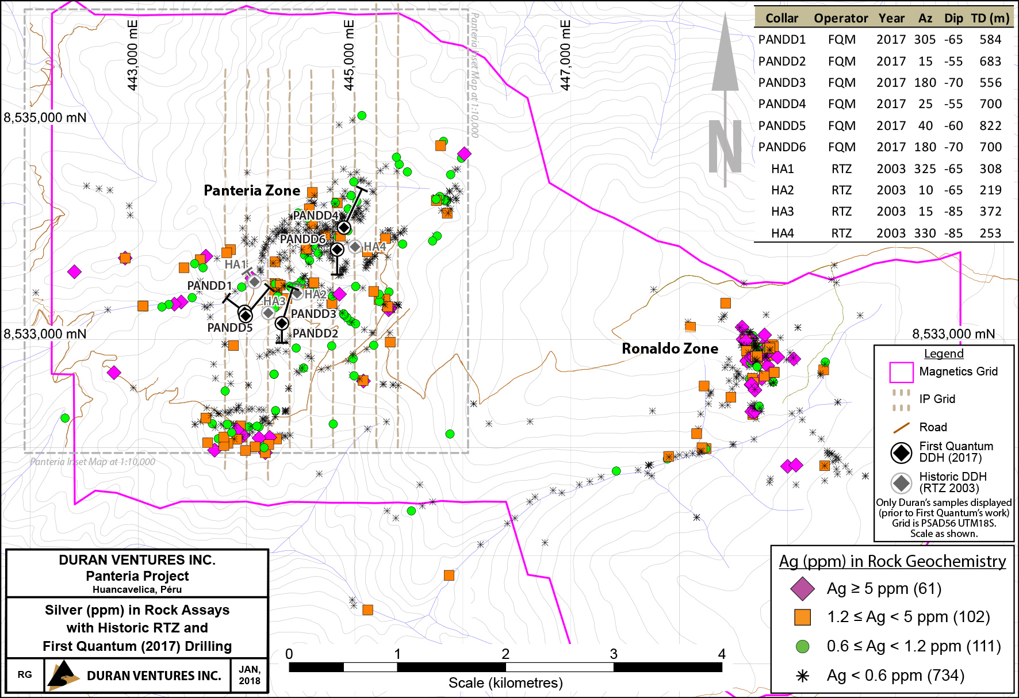Screen dimensions: 1019x698
Task: Click the Grid is PSAD56 UTM18S note
Action: pyautogui.click(x=944, y=523)
